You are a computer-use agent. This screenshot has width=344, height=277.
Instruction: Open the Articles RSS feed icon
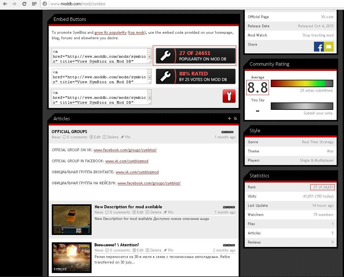point(235,118)
